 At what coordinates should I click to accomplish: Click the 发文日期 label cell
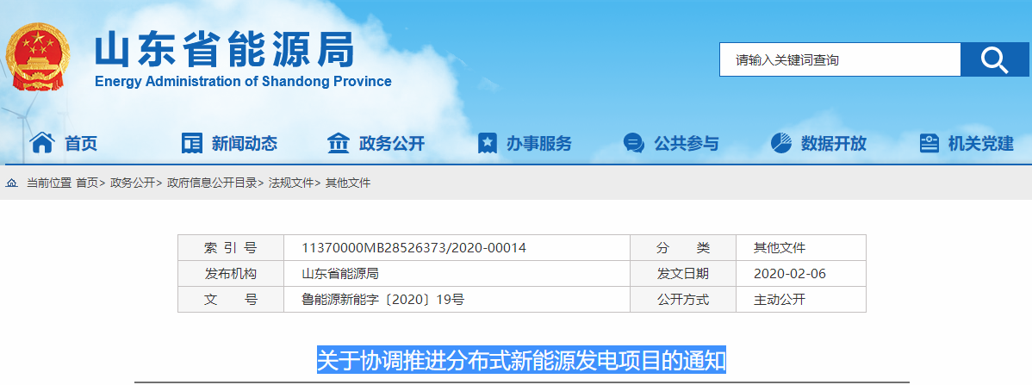[x=683, y=274]
